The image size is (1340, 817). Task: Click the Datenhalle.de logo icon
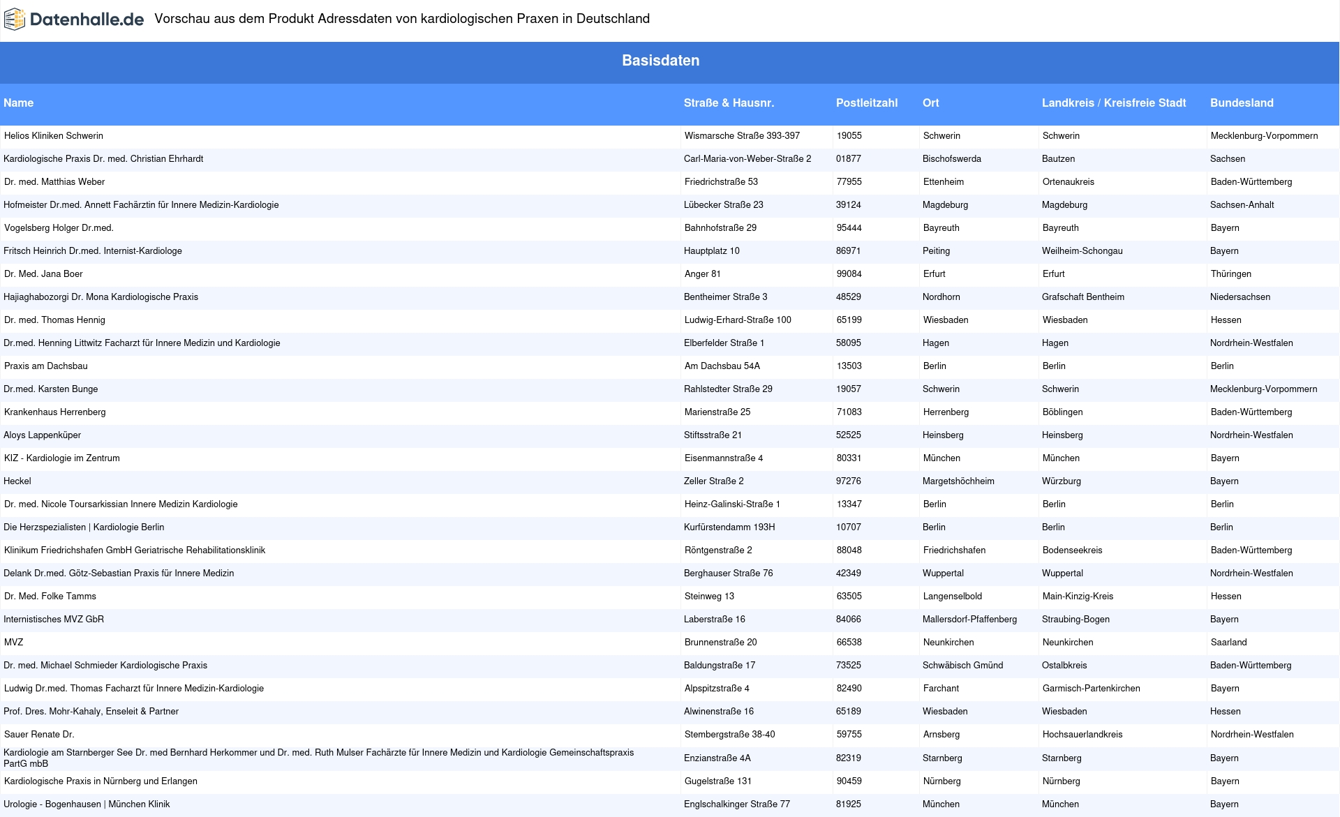(15, 20)
